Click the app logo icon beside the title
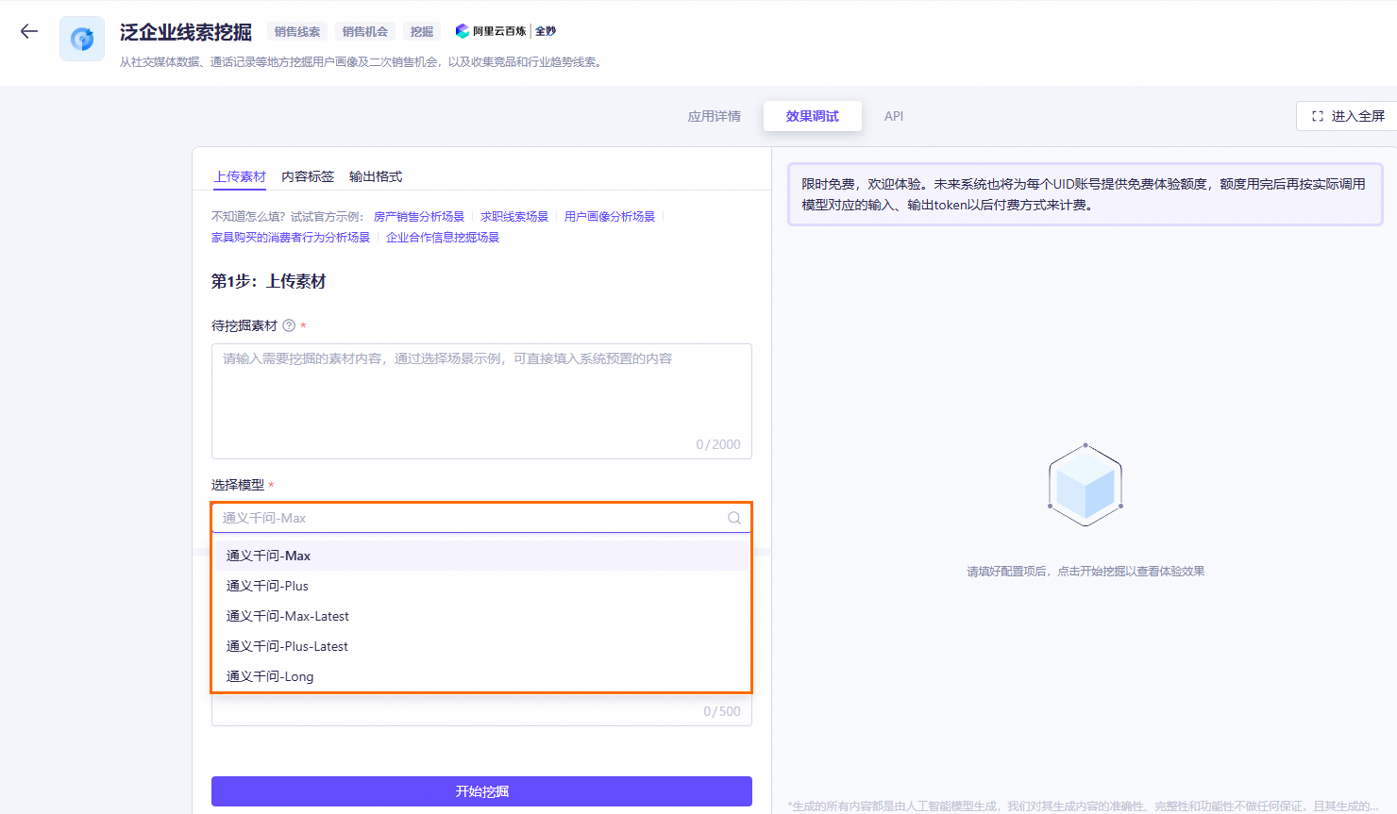1397x814 pixels. pos(82,39)
